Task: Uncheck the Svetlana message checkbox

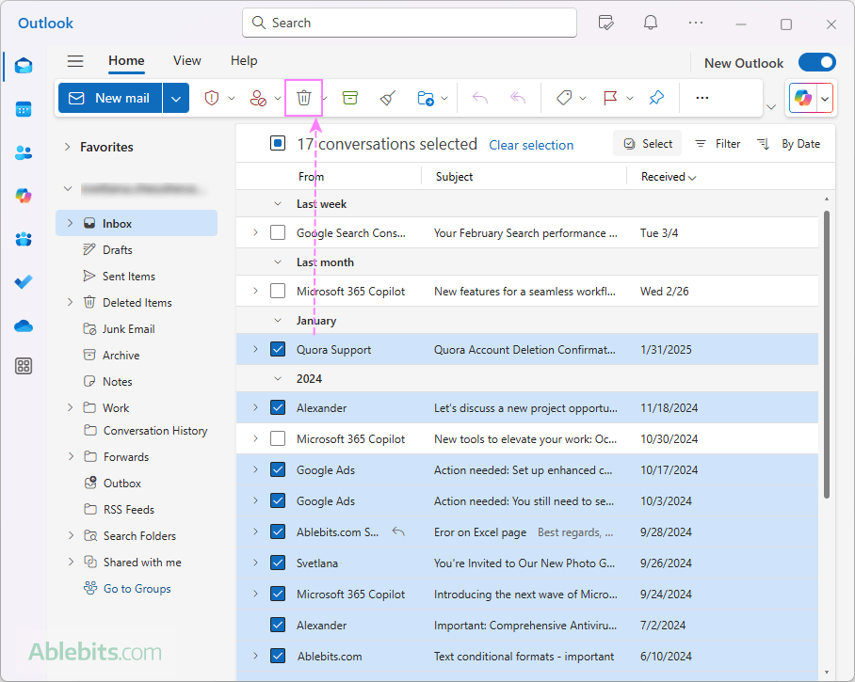Action: coord(278,563)
